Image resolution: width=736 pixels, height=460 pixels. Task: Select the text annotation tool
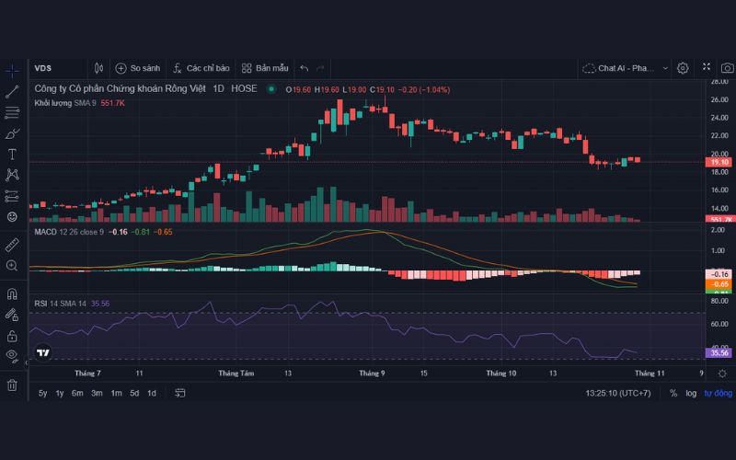coord(12,154)
